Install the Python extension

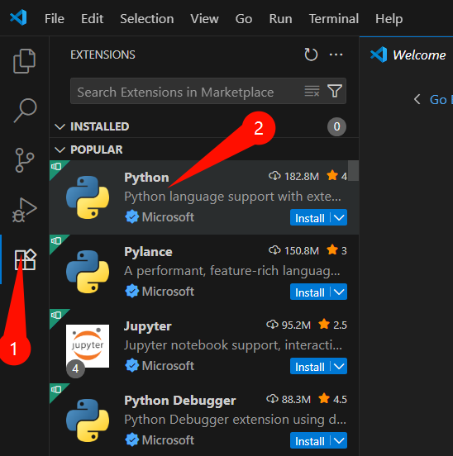310,218
